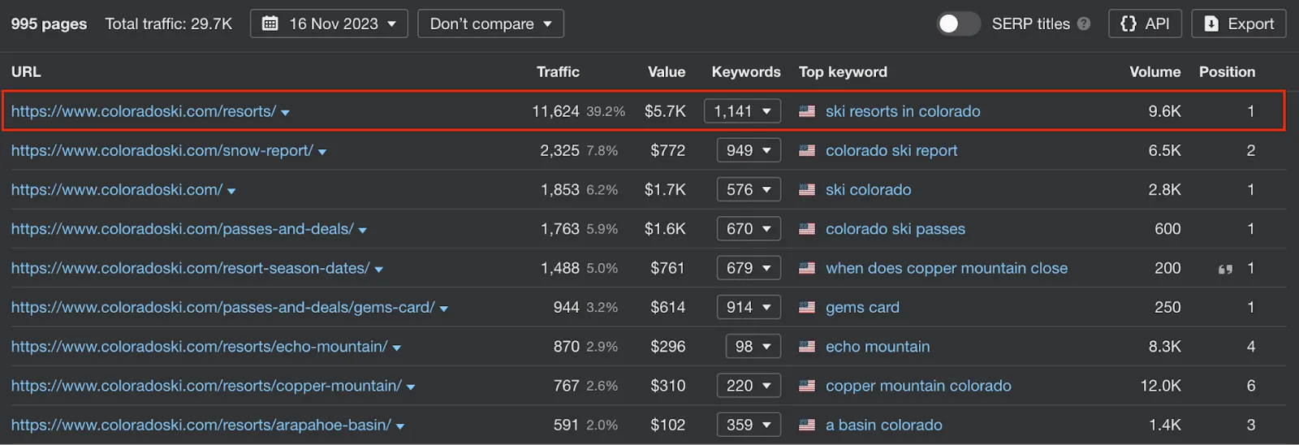Expand the caret next to copper-mountain URL
The width and height of the screenshot is (1299, 445).
click(x=410, y=387)
